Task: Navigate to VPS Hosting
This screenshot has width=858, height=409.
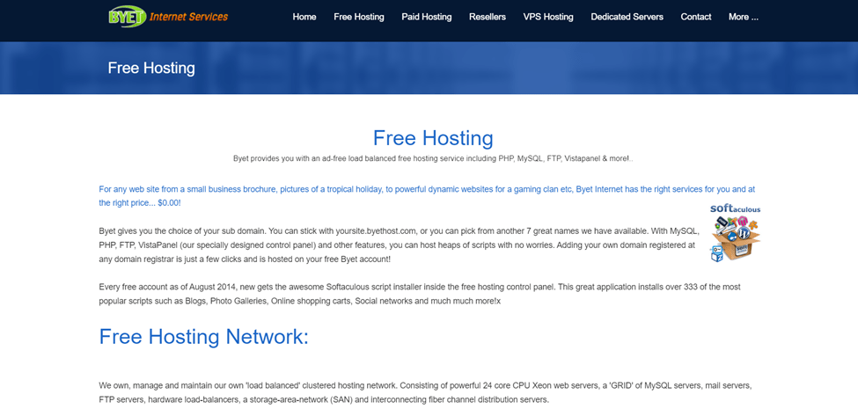Action: [548, 17]
